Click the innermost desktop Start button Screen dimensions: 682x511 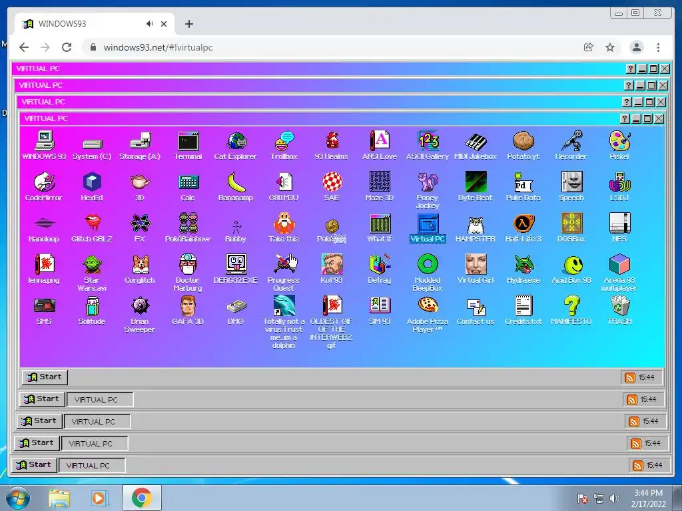[45, 377]
